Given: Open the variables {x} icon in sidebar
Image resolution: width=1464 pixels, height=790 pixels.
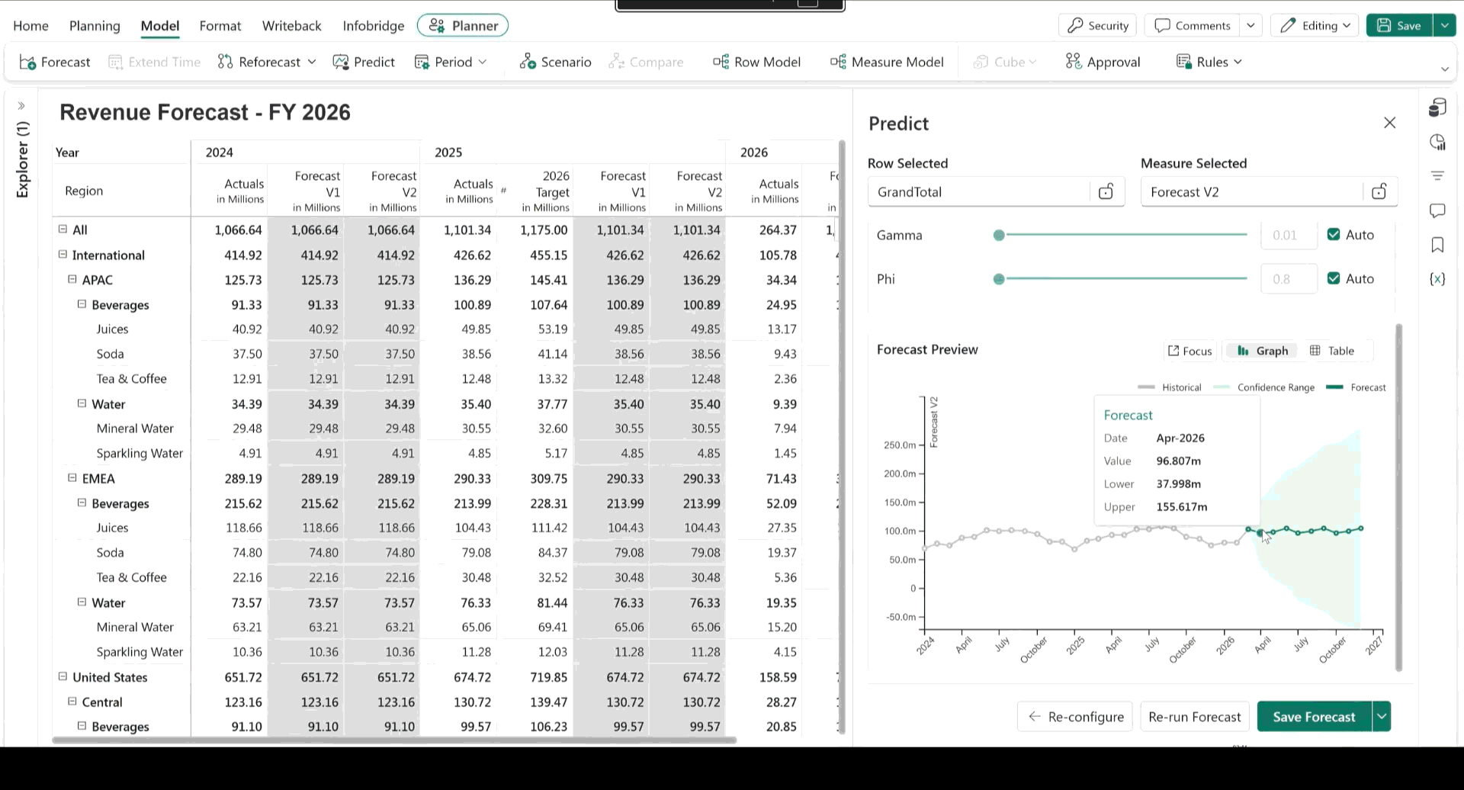Looking at the screenshot, I should tap(1437, 278).
